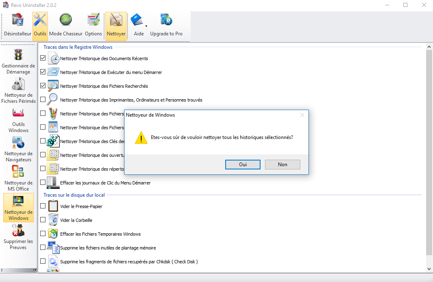
Task: Activate Mode Chasseur
Action: click(x=66, y=26)
